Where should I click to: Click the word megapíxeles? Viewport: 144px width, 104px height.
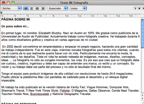click(124, 74)
